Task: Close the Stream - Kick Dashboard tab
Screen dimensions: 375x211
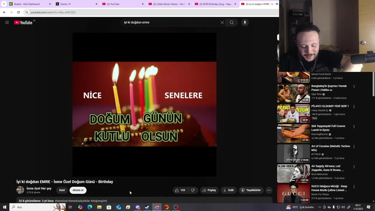Action: 50,4
